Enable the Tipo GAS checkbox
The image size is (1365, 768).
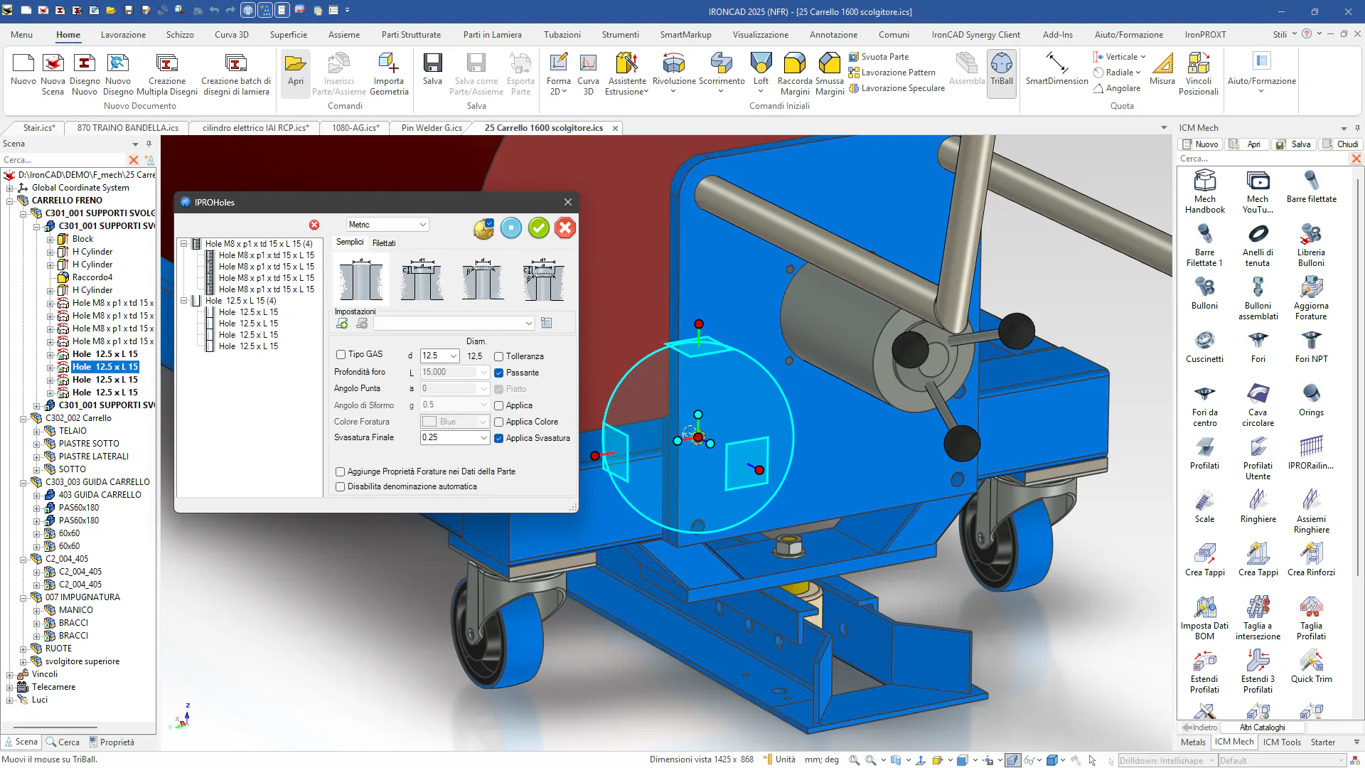[341, 355]
